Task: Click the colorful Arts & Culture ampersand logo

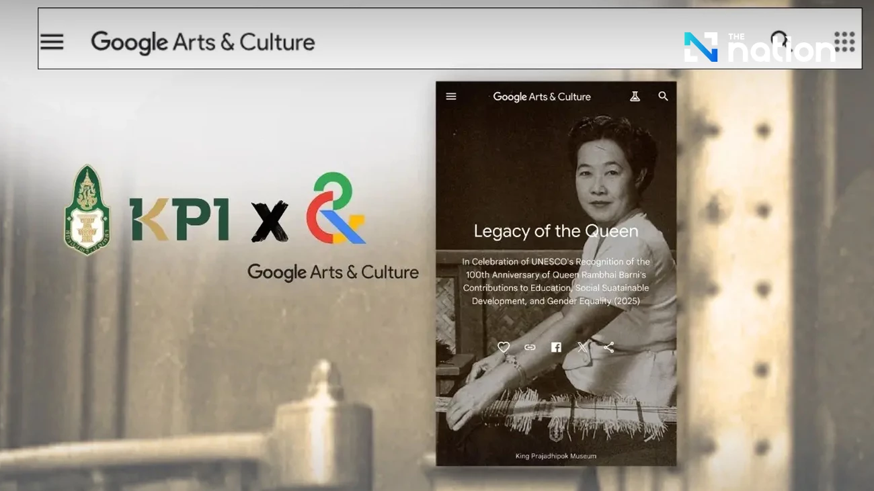Action: (x=335, y=208)
